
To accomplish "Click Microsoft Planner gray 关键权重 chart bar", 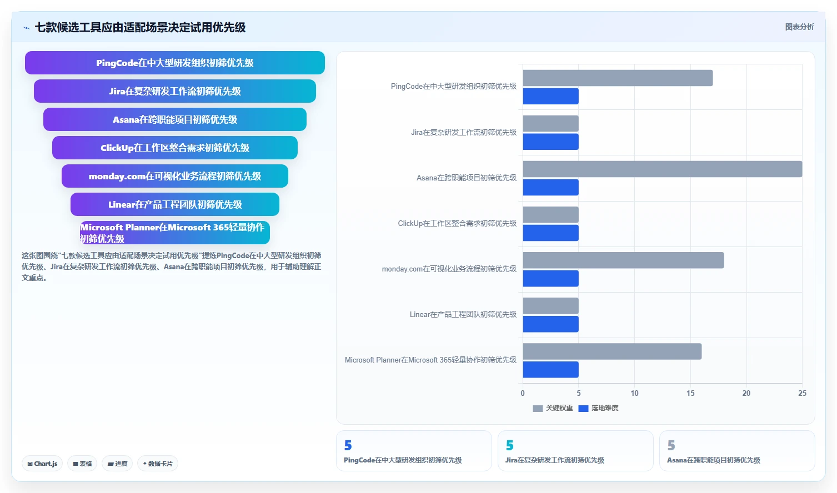I will coord(612,351).
